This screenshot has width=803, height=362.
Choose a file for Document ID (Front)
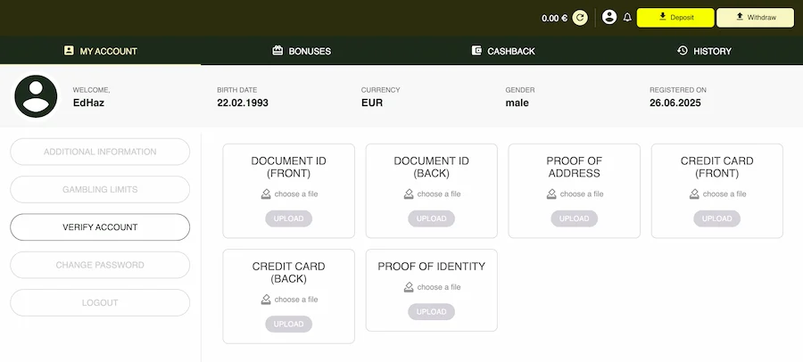tap(289, 194)
